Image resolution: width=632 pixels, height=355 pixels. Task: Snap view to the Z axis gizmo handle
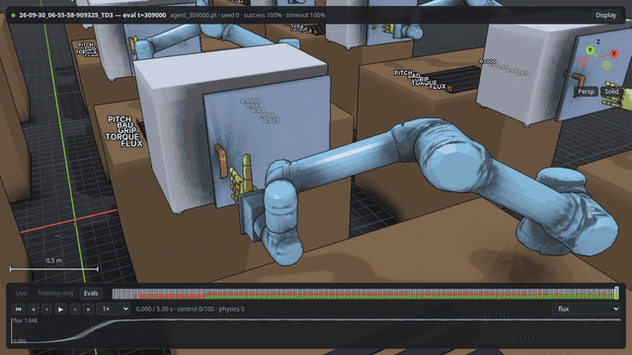tap(598, 41)
